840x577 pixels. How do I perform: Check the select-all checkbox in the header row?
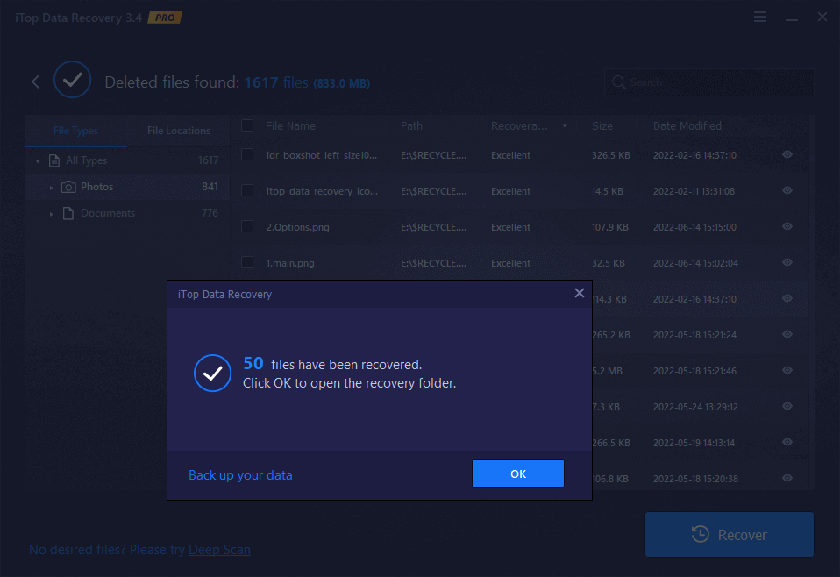coord(246,125)
